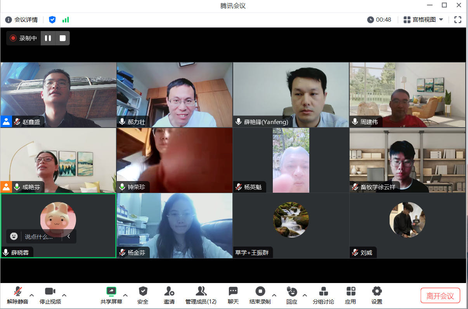Click 草学+王振群 waterfall avatar
This screenshot has height=309, width=468.
(291, 219)
